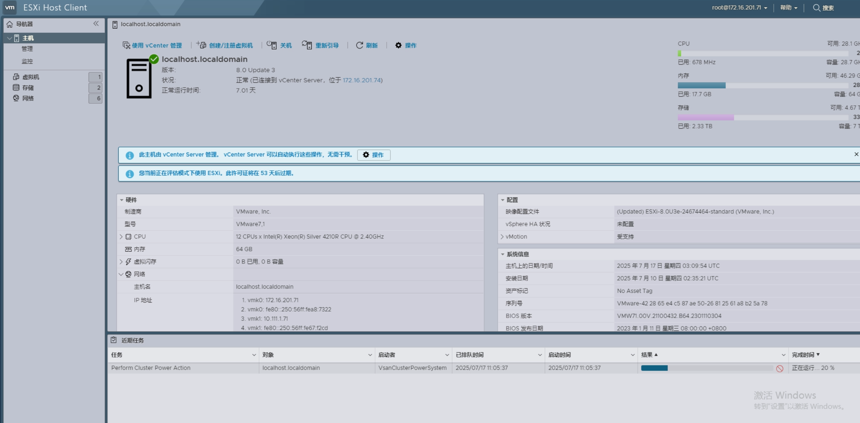Sort by the 结果 column header

(x=649, y=354)
